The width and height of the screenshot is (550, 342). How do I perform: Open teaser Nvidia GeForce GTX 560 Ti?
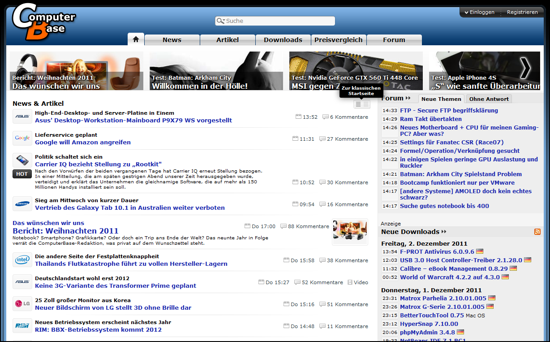(356, 71)
